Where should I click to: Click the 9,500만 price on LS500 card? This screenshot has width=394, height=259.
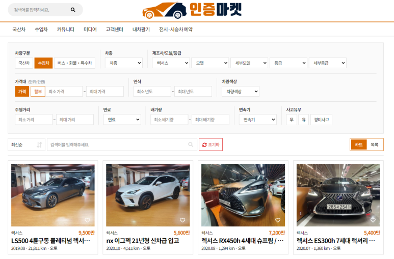coord(87,233)
